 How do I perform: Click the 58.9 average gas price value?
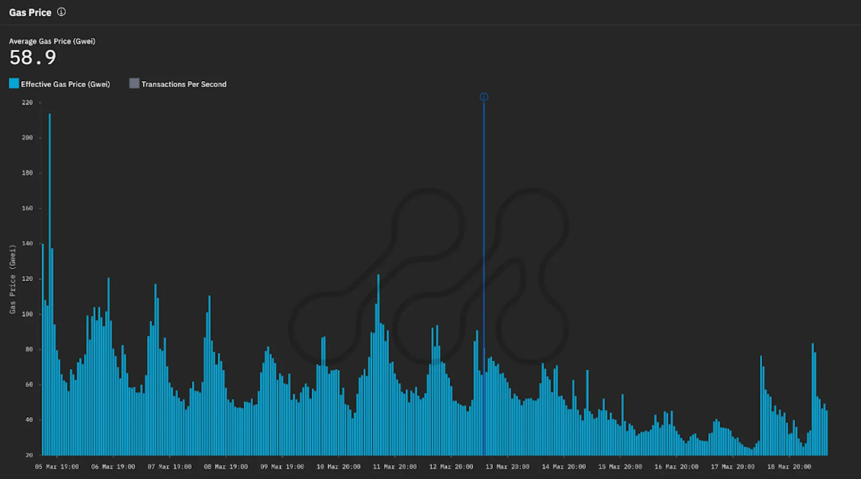coord(33,58)
